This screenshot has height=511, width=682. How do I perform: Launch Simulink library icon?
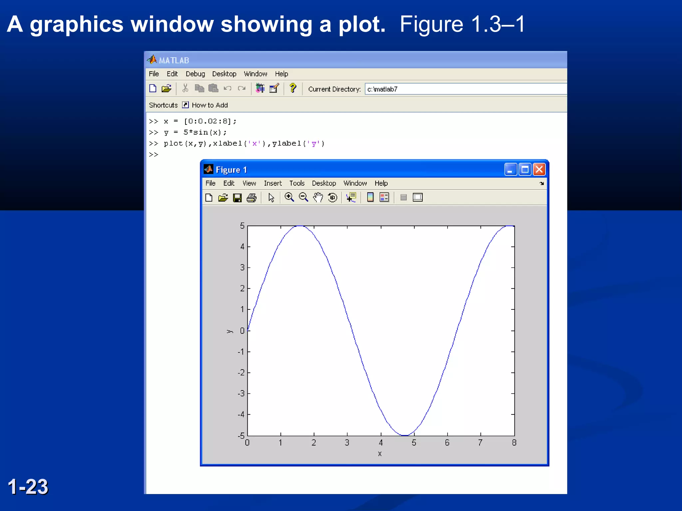click(260, 88)
